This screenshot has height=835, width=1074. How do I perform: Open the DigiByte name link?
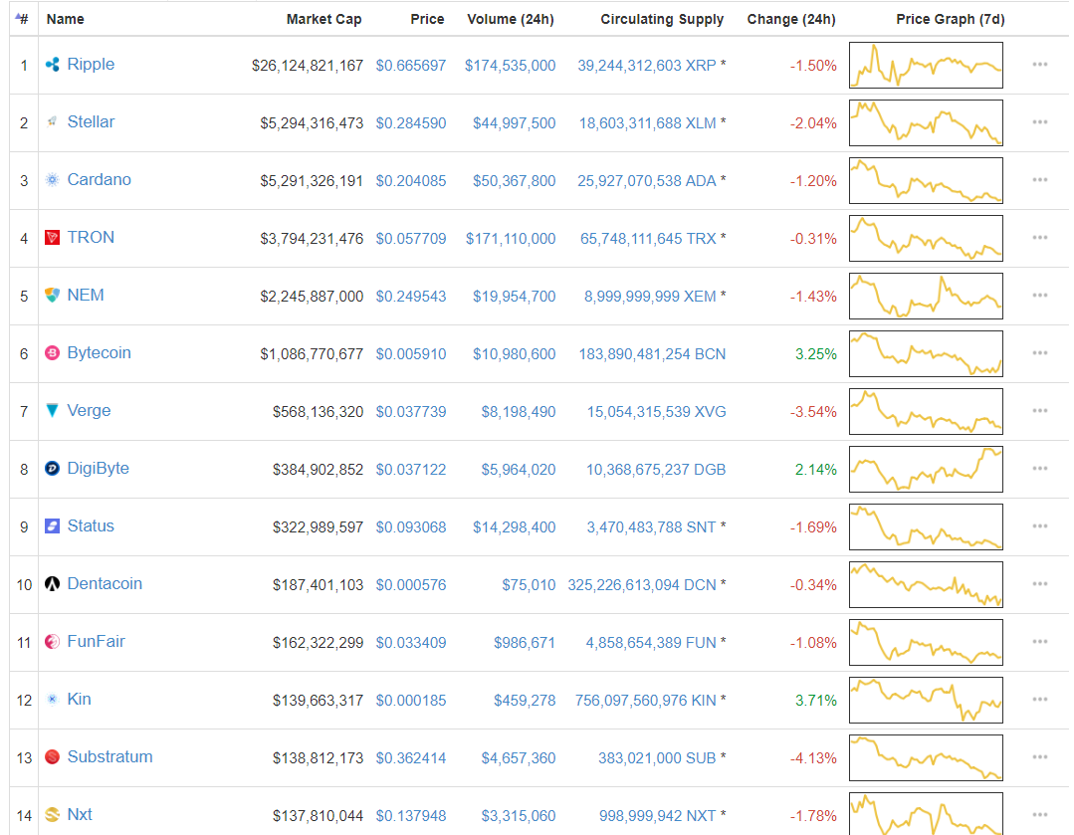click(x=98, y=469)
